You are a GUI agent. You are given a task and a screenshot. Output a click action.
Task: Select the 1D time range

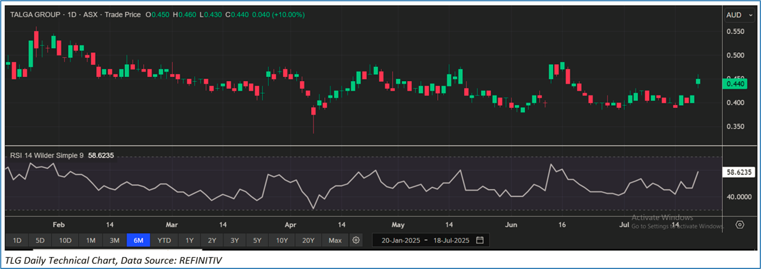click(x=17, y=240)
